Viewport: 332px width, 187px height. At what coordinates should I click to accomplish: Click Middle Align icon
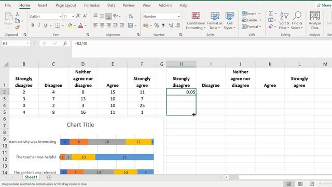[x=102, y=16]
